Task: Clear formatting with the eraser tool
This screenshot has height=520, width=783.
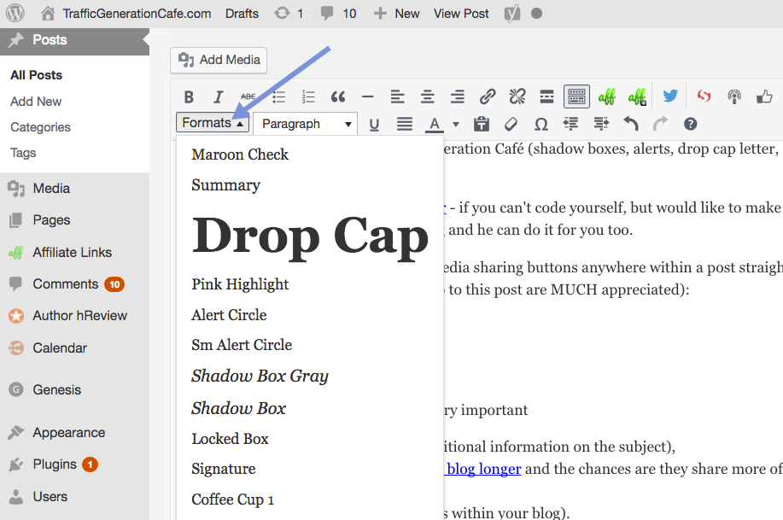Action: click(x=511, y=124)
